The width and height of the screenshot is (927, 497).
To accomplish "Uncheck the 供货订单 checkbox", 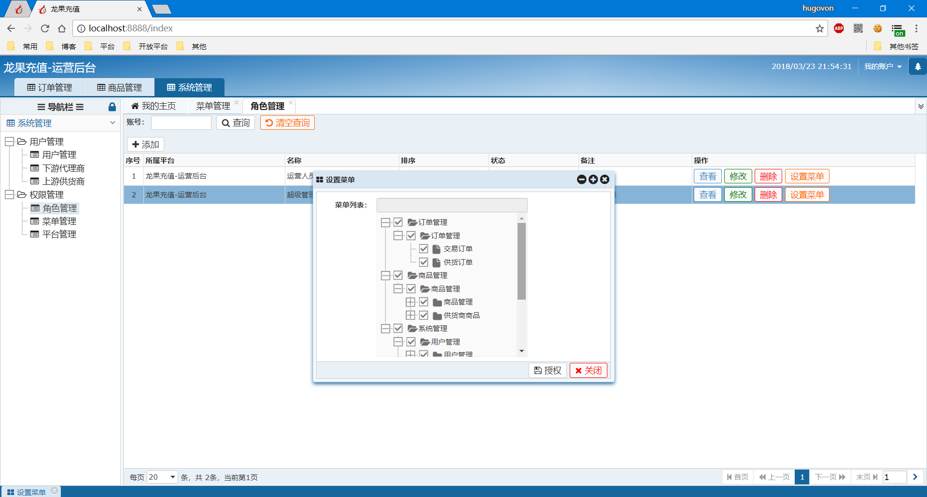I will pyautogui.click(x=423, y=262).
